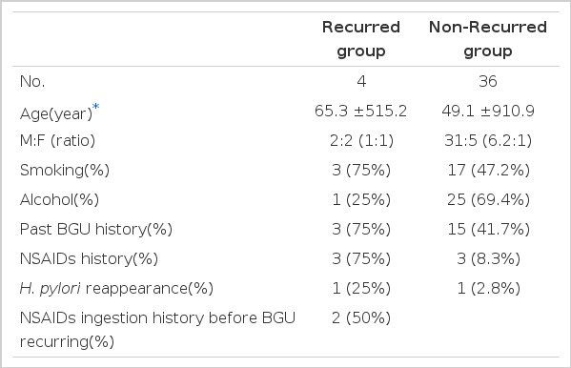Click the 17 (47.2%) smoking cell
Image resolution: width=571 pixels, height=368 pixels.
point(488,170)
